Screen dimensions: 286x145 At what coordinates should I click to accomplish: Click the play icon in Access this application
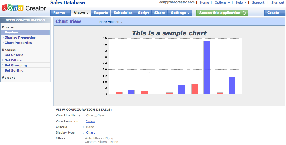pos(244,13)
